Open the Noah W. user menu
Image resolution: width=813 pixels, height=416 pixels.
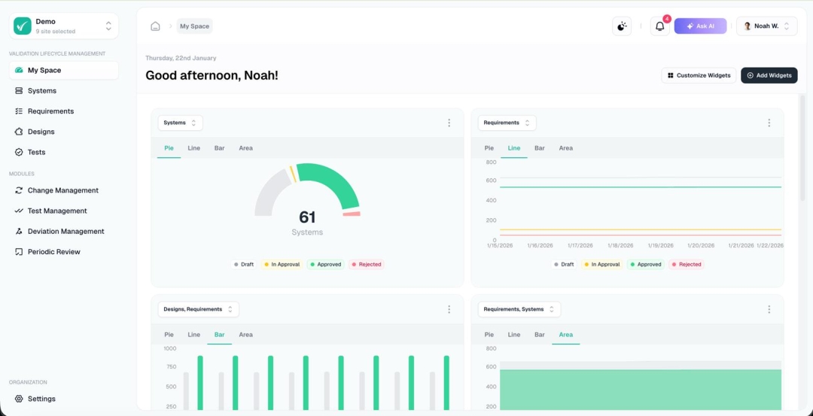(766, 26)
